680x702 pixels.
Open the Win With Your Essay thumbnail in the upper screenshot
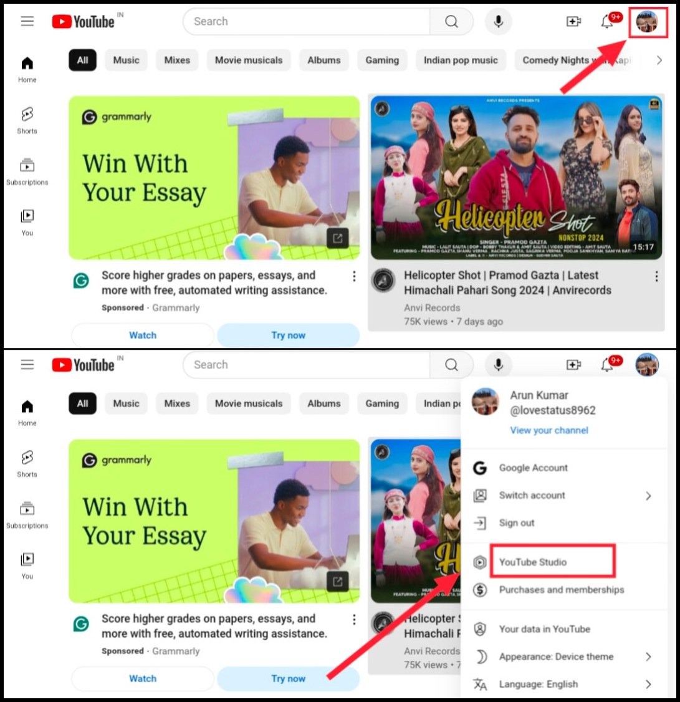coord(214,178)
